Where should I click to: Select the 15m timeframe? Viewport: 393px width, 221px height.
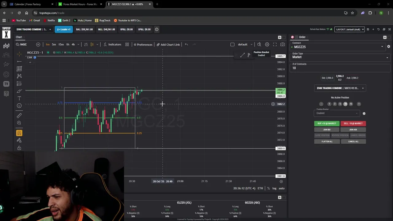61,45
